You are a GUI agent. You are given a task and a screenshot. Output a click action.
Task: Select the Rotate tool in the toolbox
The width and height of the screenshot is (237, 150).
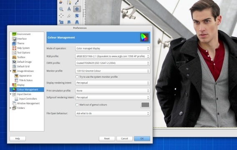pyautogui.click(x=77, y=15)
